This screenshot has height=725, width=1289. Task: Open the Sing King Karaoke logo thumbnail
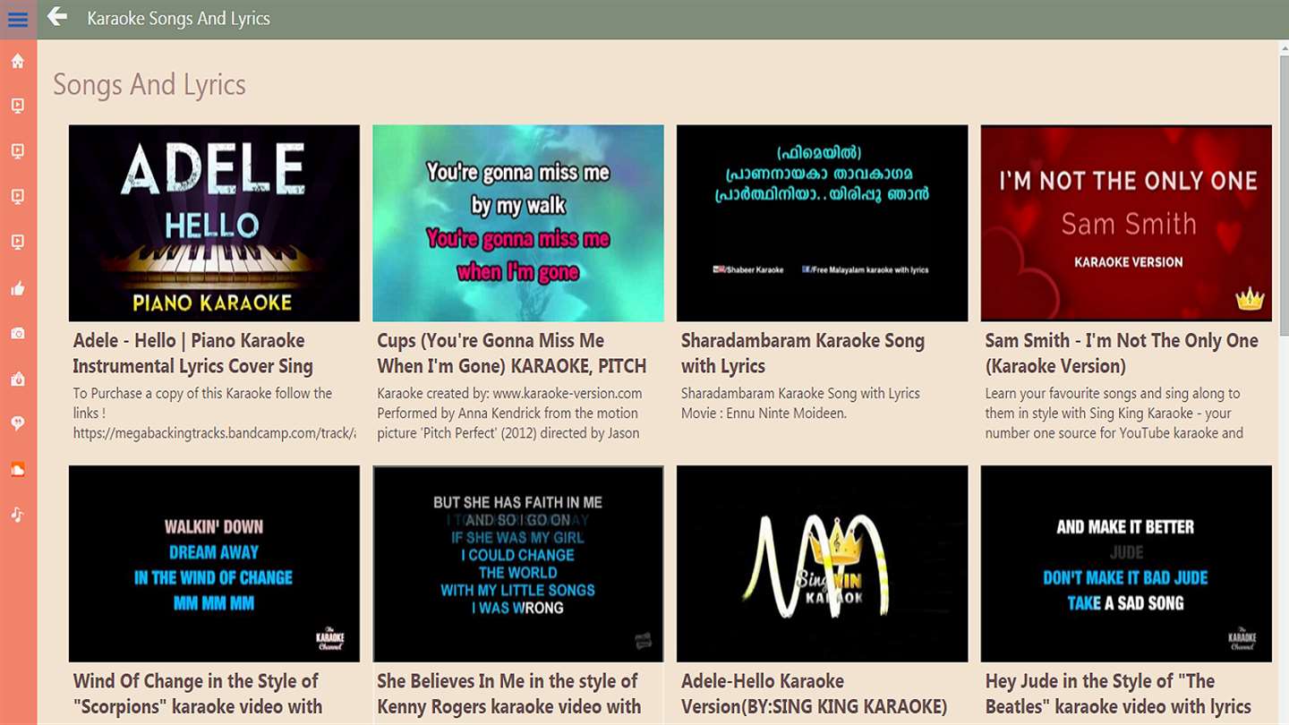822,563
